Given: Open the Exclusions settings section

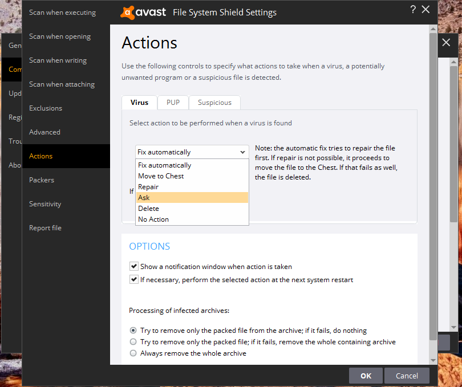Looking at the screenshot, I should [x=46, y=108].
